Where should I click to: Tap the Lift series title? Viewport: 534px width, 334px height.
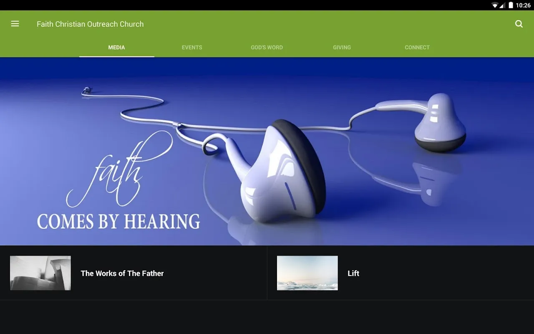coord(353,273)
